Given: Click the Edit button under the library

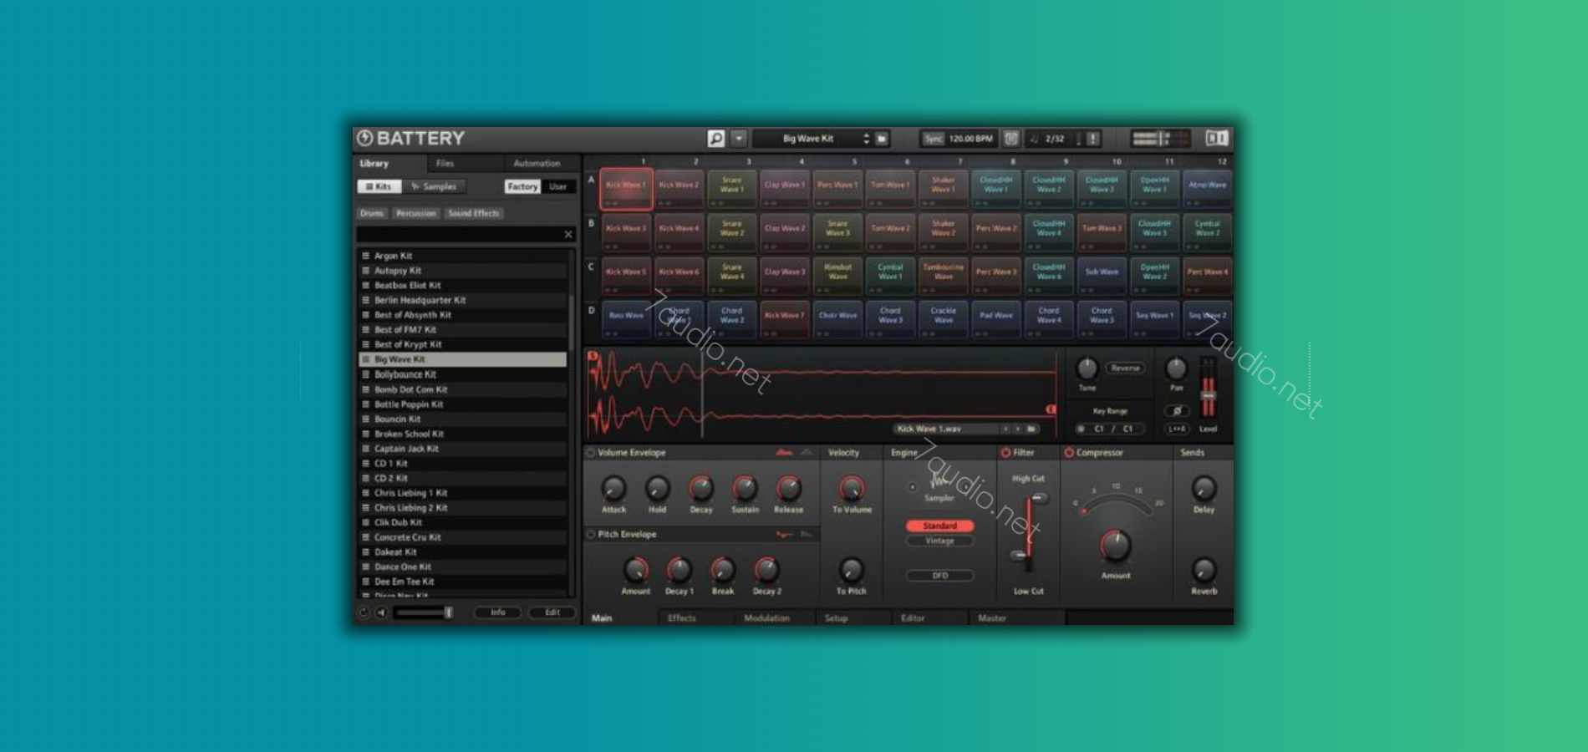Looking at the screenshot, I should click(552, 612).
